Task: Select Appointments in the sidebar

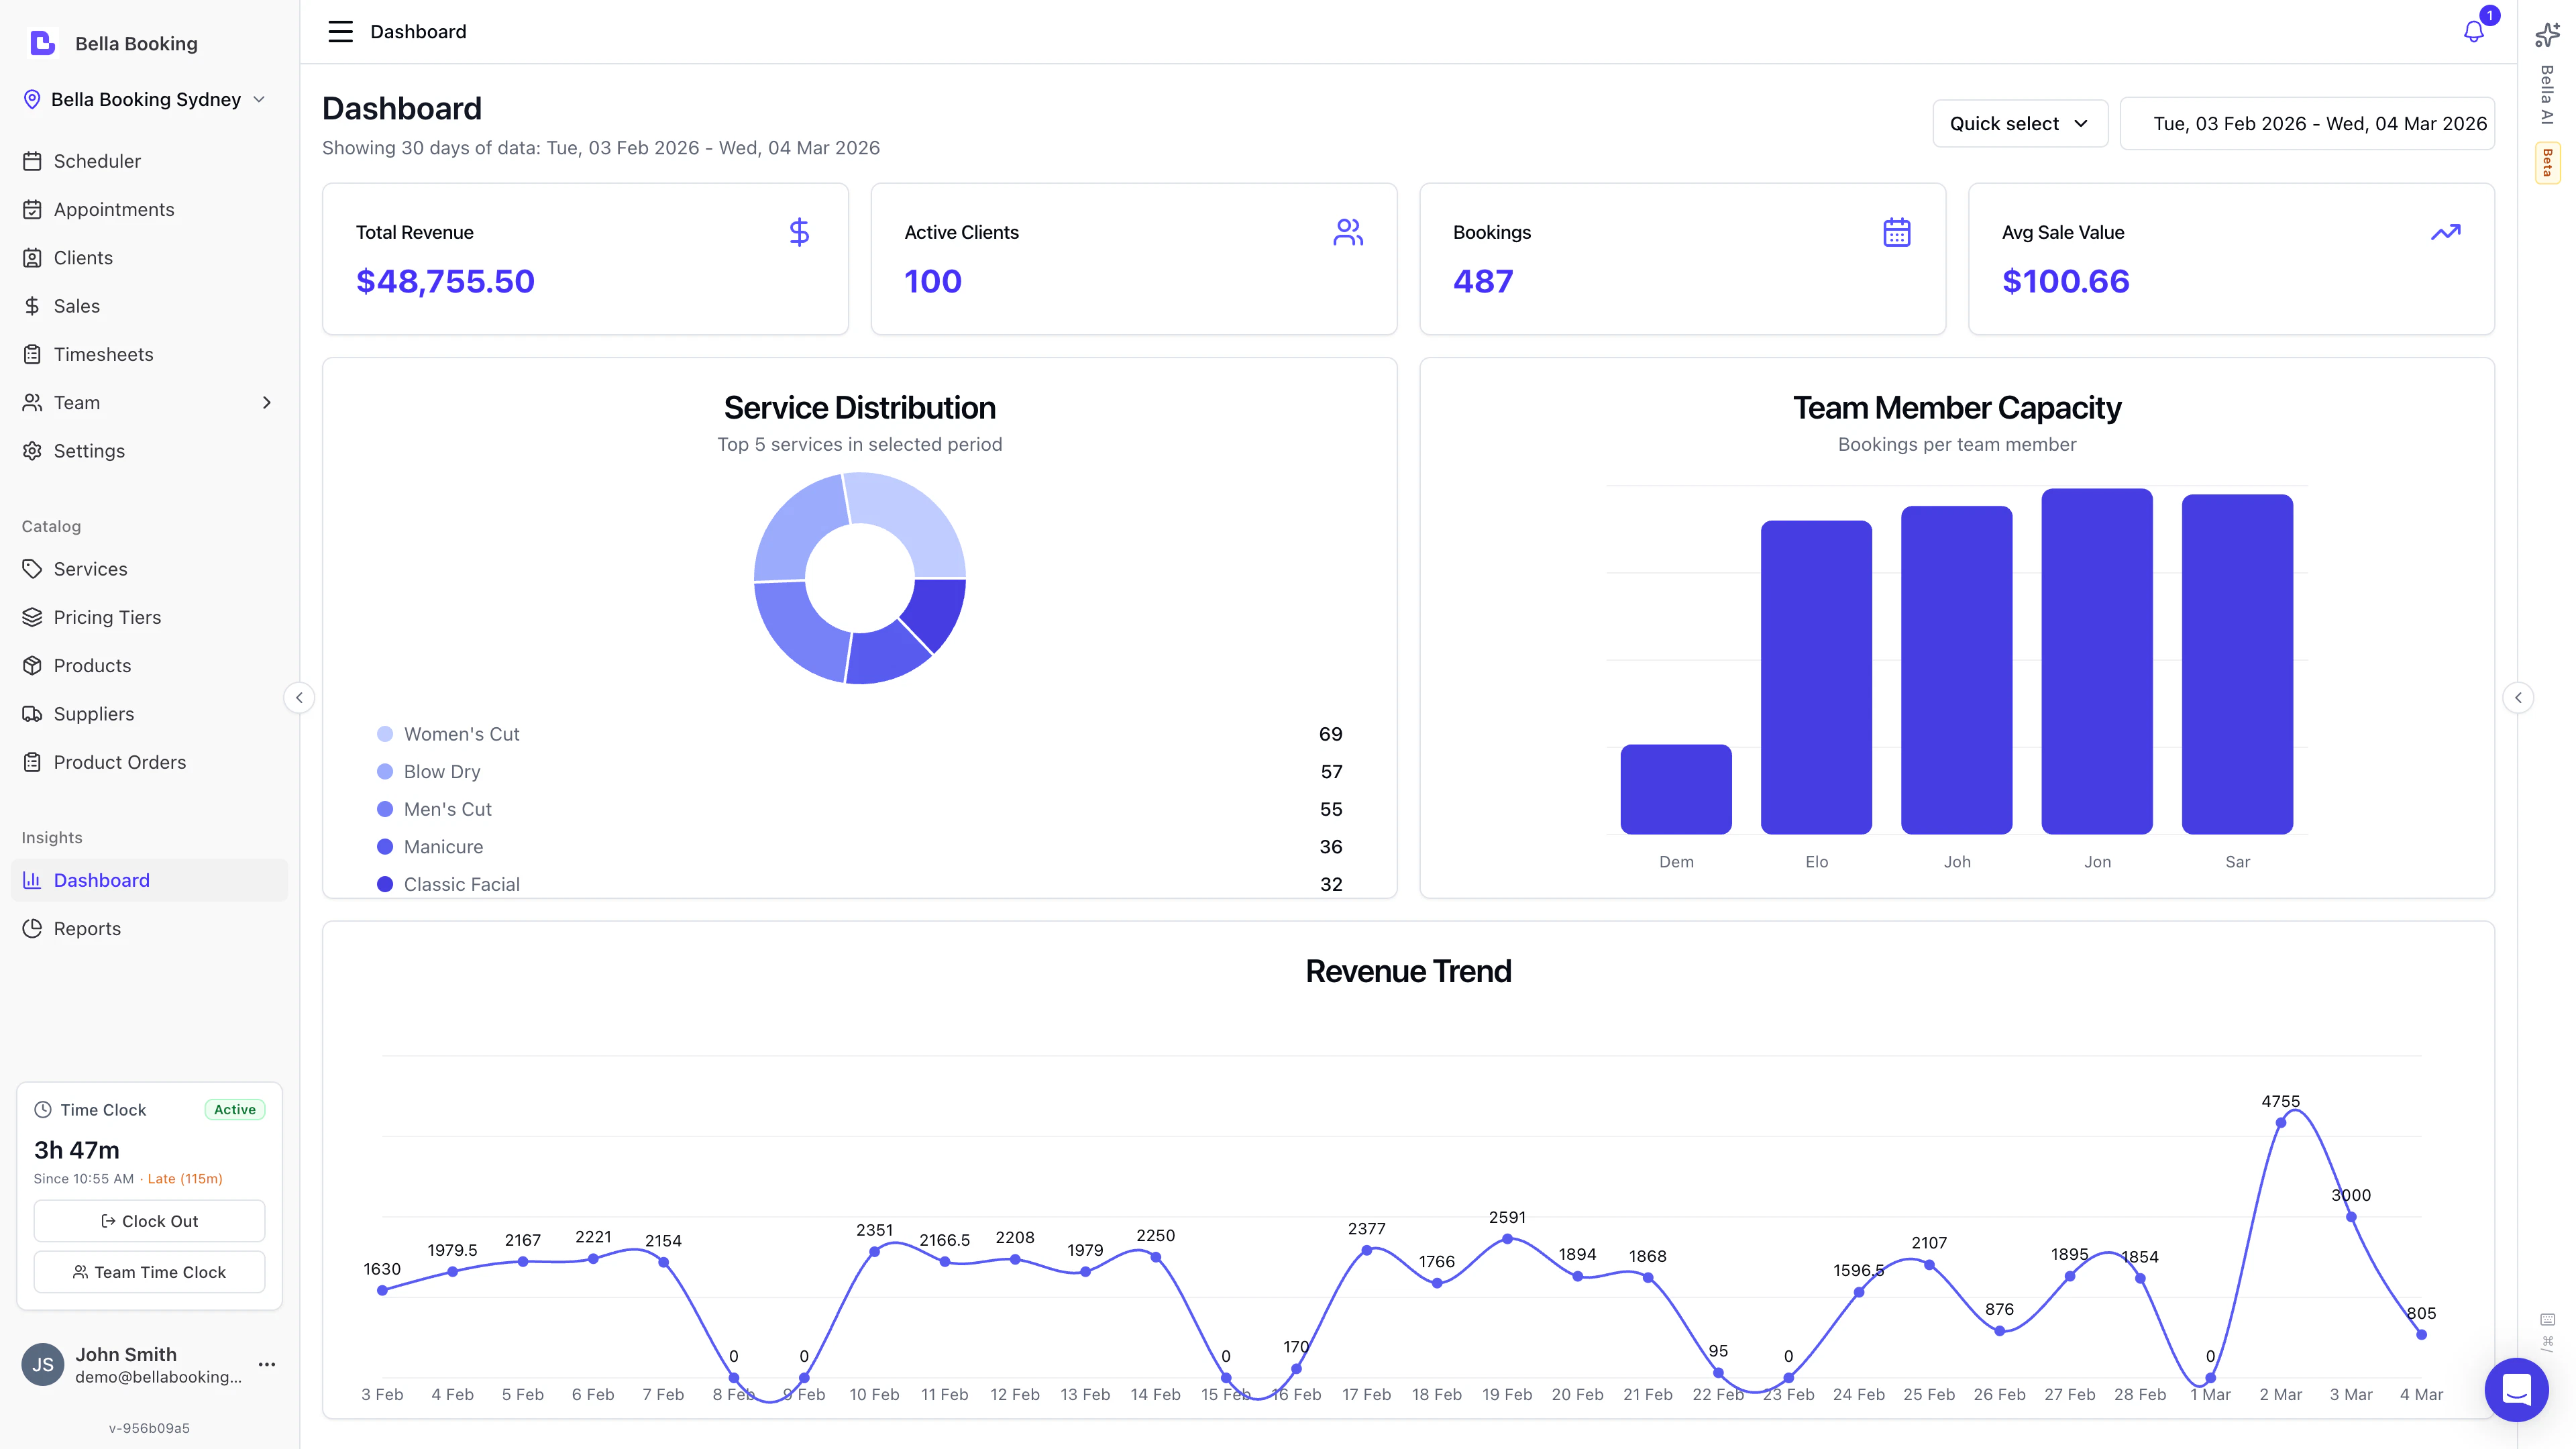Action: coord(113,209)
